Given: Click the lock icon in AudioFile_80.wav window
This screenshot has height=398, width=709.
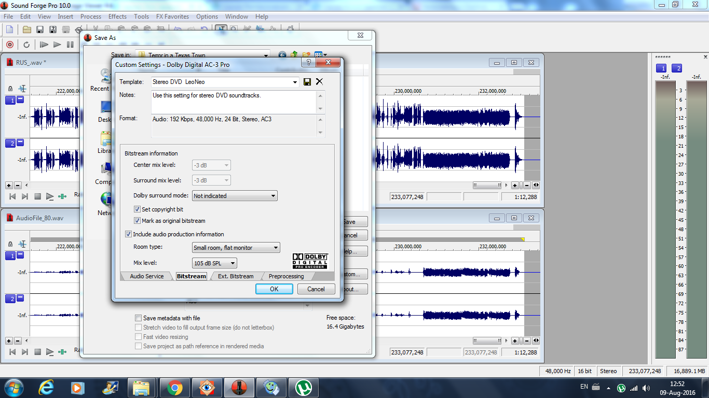Looking at the screenshot, I should tap(10, 244).
